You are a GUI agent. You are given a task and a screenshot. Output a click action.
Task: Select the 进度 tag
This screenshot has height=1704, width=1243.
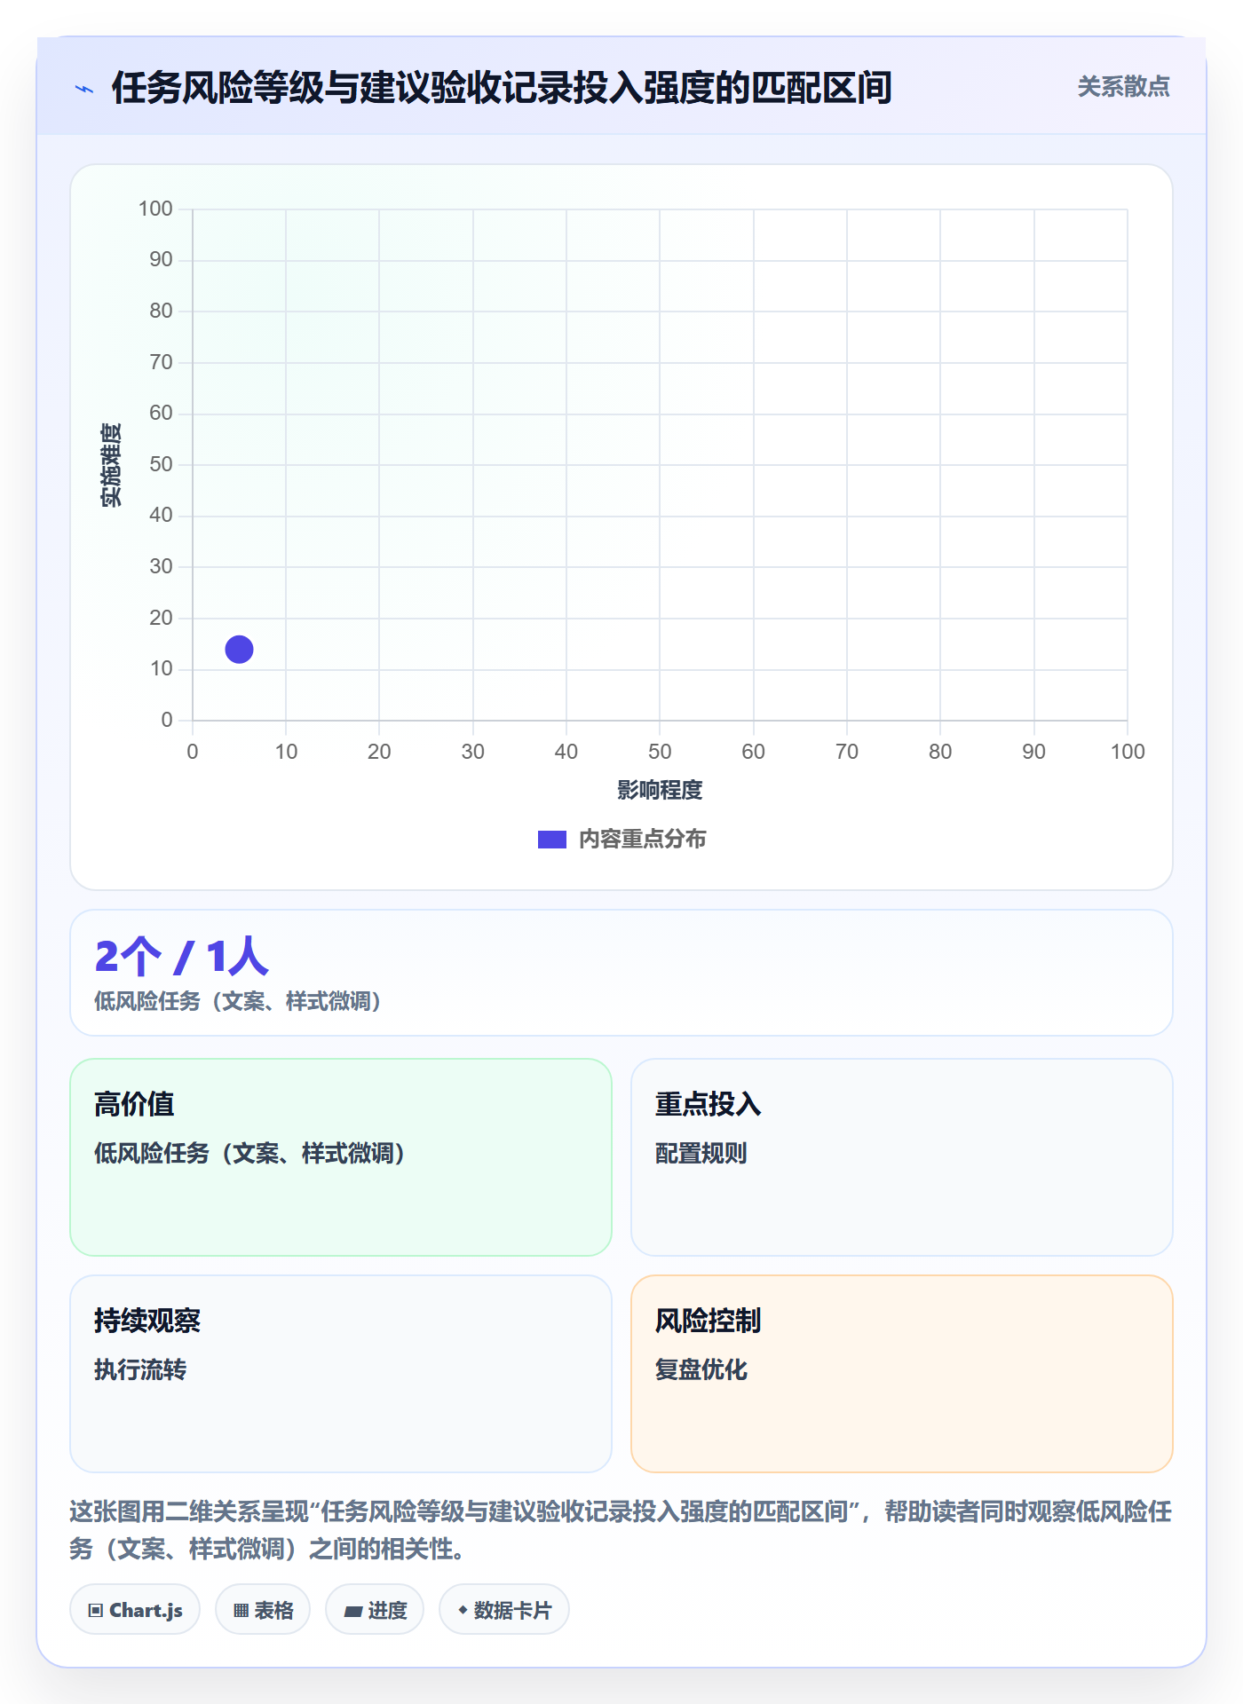[375, 1610]
